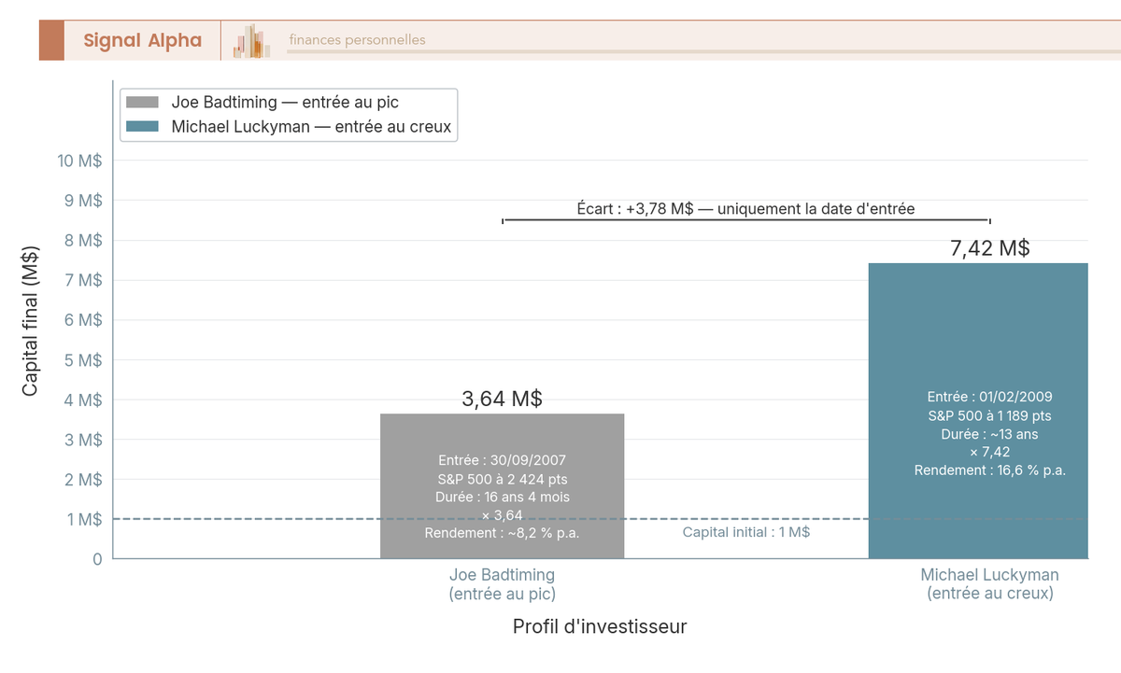
Task: Click the '10 M$' y-axis tick label
Action: click(79, 161)
